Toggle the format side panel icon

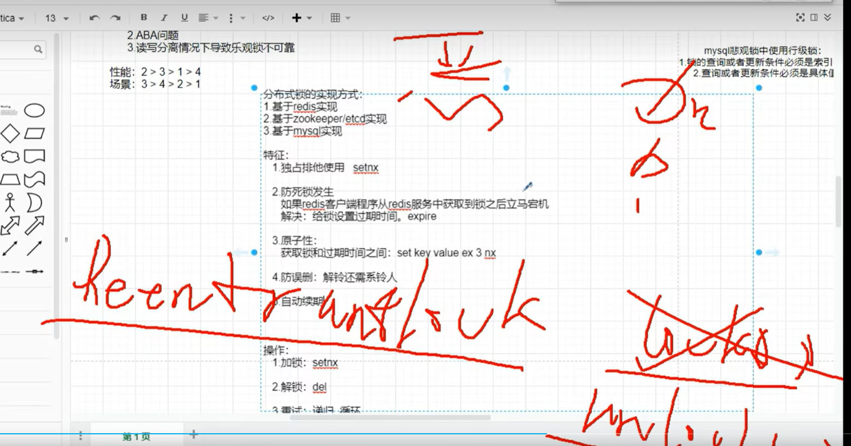pos(814,18)
